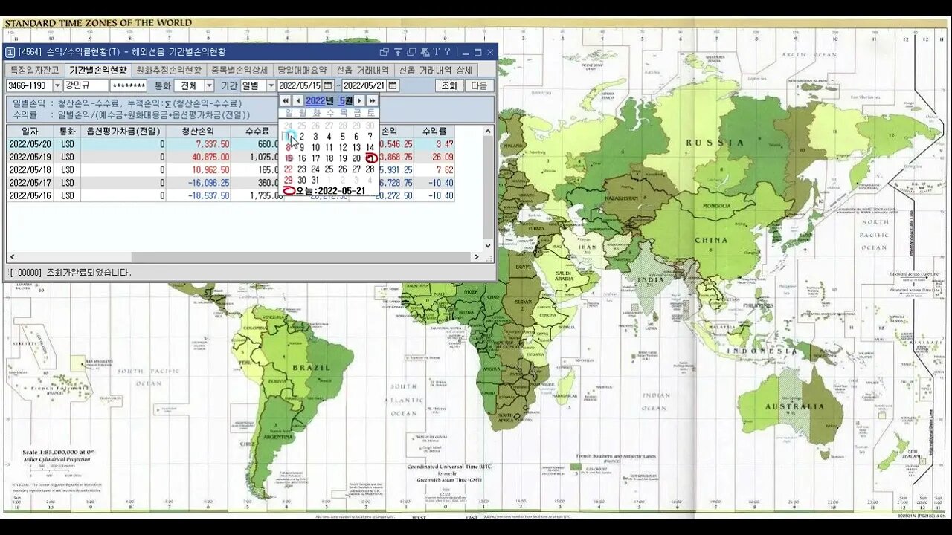Click the horizontal scrollbar left arrow
This screenshot has width=952, height=535.
[x=11, y=257]
